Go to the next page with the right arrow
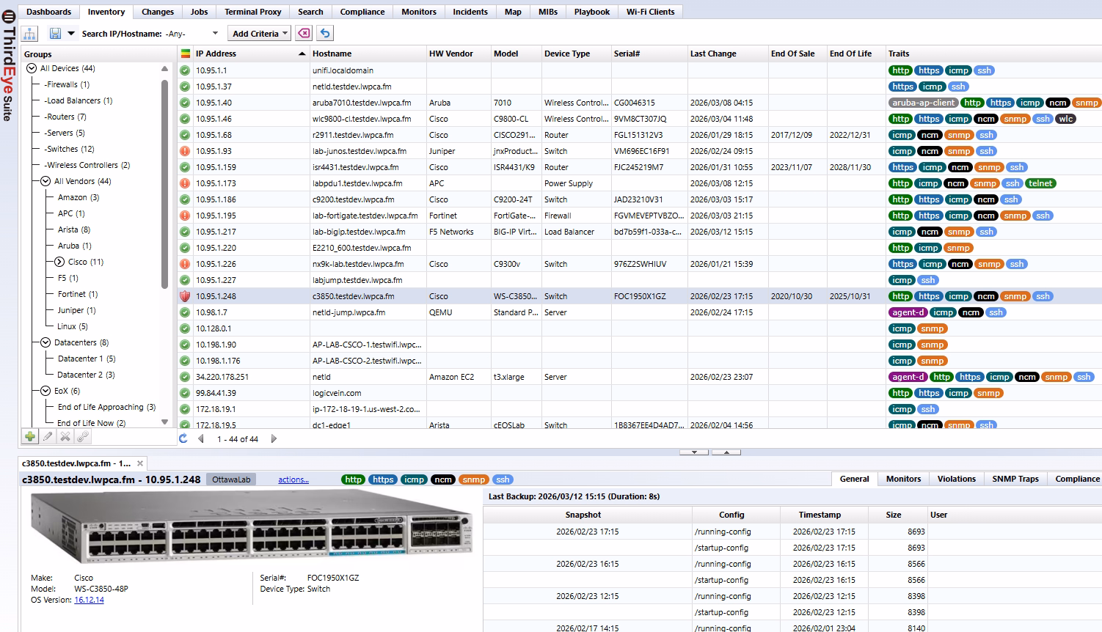 273,438
